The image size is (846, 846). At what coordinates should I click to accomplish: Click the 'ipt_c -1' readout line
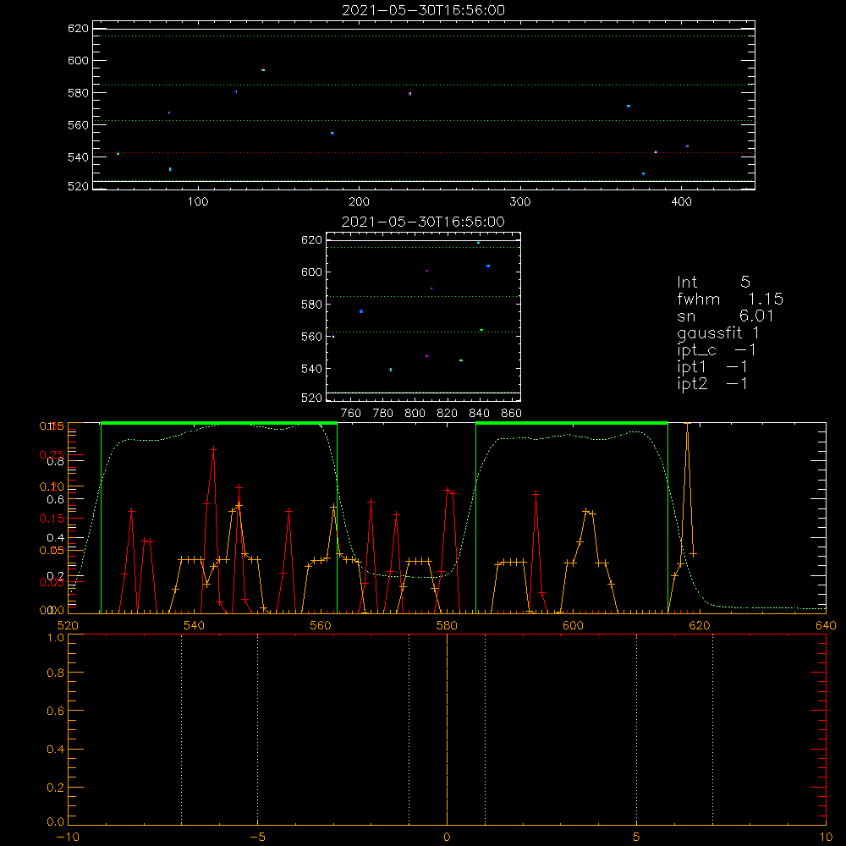click(717, 350)
